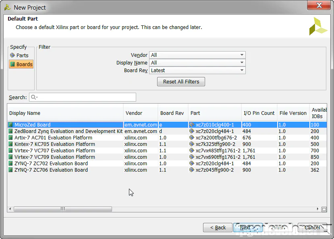334x239 pixels.
Task: Click the board icon for Kintex-7 KC705
Action: click(x=11, y=144)
